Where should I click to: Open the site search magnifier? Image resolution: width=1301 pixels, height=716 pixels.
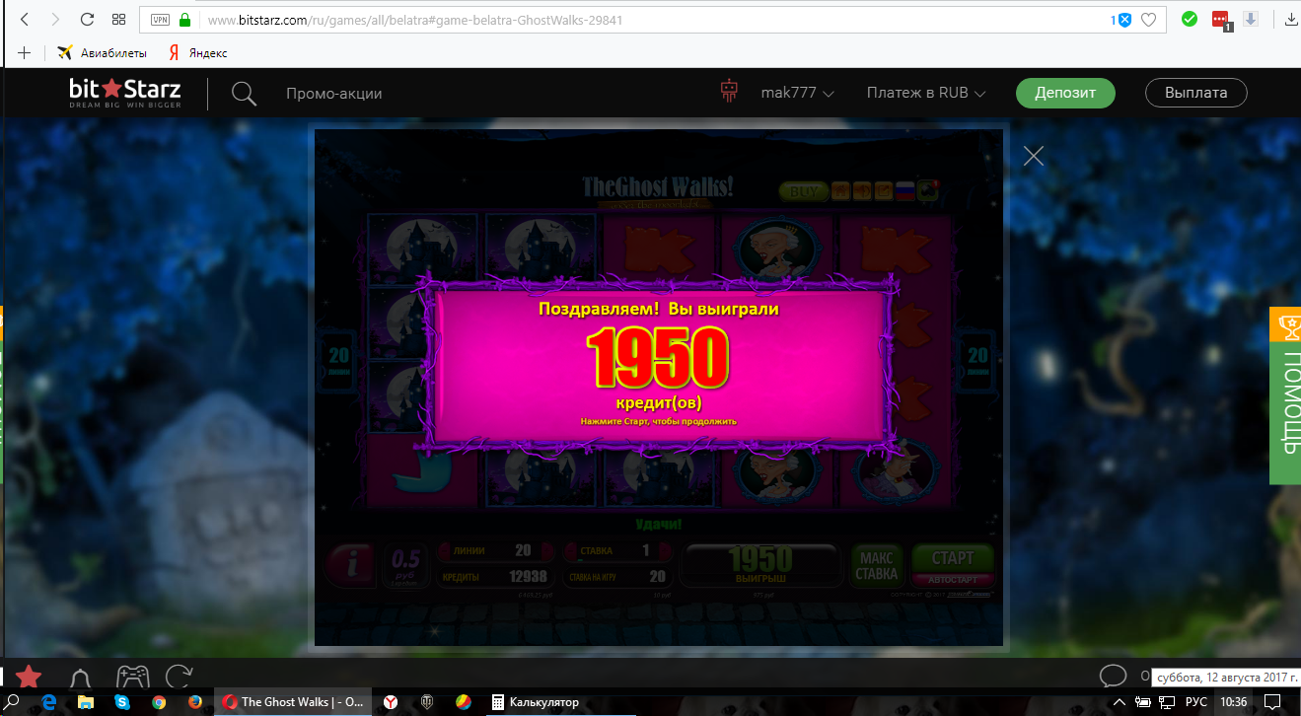click(244, 94)
